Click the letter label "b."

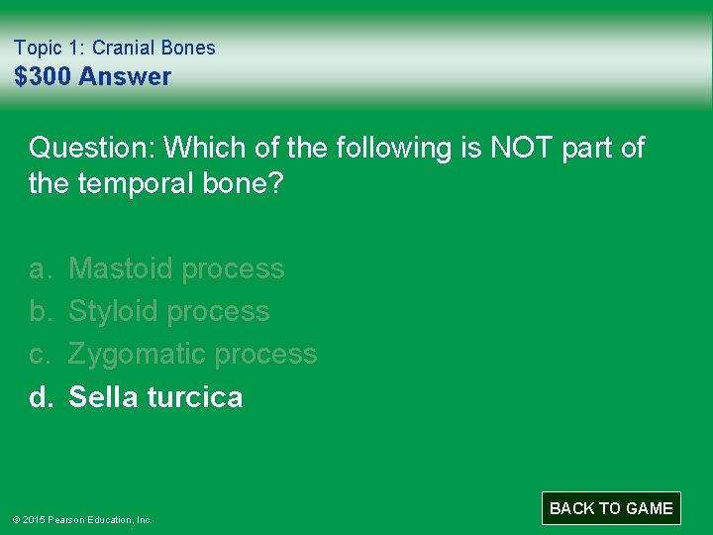click(37, 312)
